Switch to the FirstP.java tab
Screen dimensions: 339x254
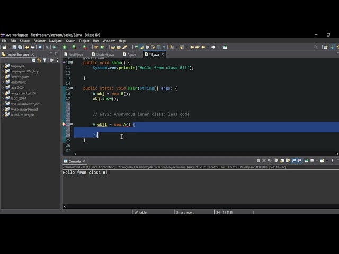click(74, 55)
